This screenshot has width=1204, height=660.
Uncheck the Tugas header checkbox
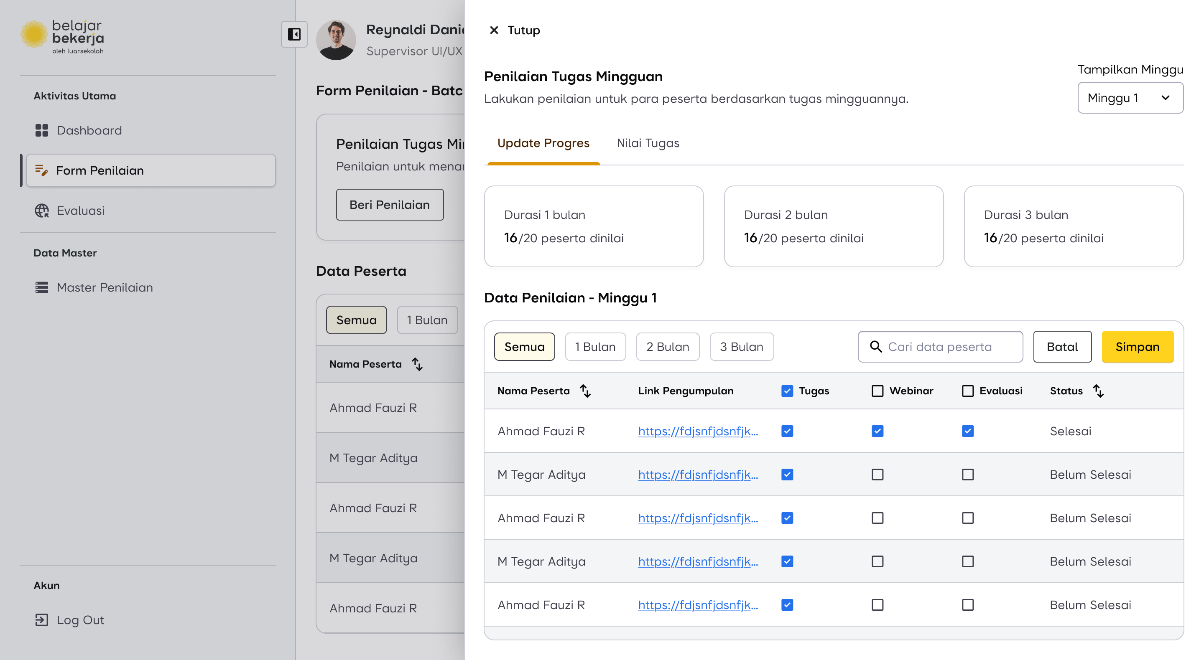787,391
